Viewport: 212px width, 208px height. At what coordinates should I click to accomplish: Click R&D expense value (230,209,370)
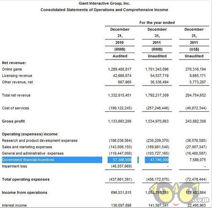point(158,140)
